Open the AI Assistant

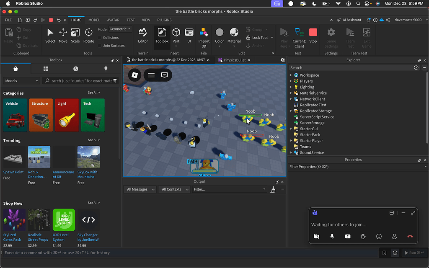coord(349,20)
